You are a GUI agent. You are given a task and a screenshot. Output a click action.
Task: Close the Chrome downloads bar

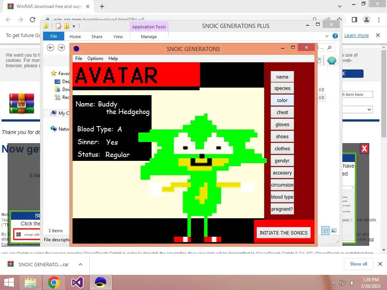380,264
